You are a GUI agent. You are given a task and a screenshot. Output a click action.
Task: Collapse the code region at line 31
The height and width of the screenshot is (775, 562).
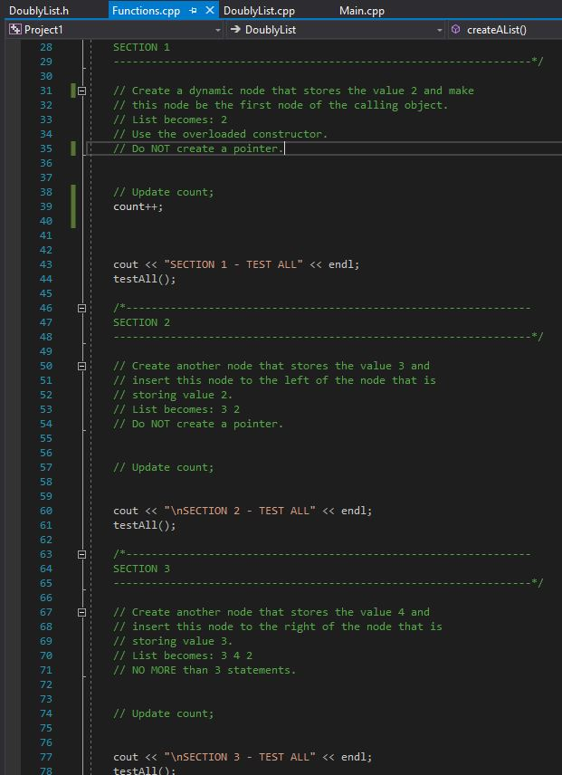coord(81,91)
